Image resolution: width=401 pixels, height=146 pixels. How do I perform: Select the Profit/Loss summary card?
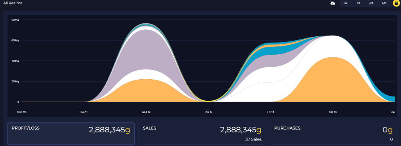point(71,134)
